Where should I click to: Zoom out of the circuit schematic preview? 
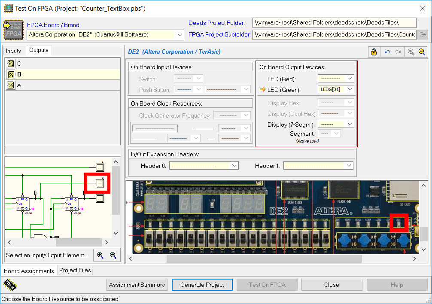(113, 255)
